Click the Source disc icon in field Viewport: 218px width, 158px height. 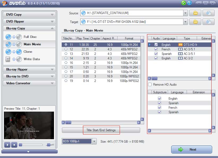(x=83, y=13)
